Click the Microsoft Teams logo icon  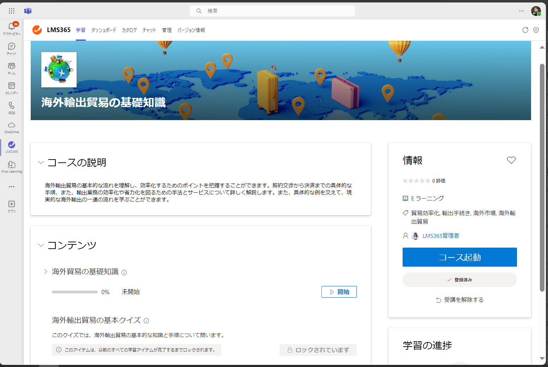(28, 11)
